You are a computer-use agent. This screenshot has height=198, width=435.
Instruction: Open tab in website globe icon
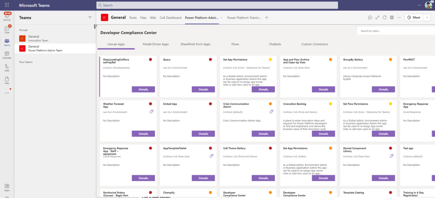point(392,17)
